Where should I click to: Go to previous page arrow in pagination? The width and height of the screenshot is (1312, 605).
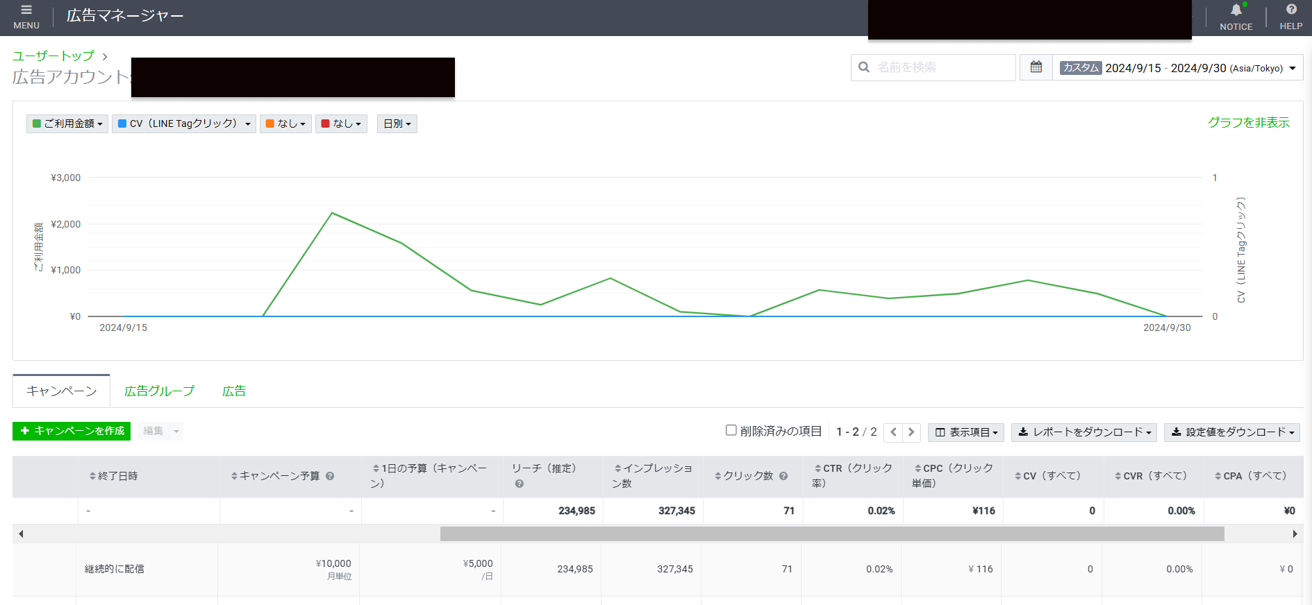(893, 432)
